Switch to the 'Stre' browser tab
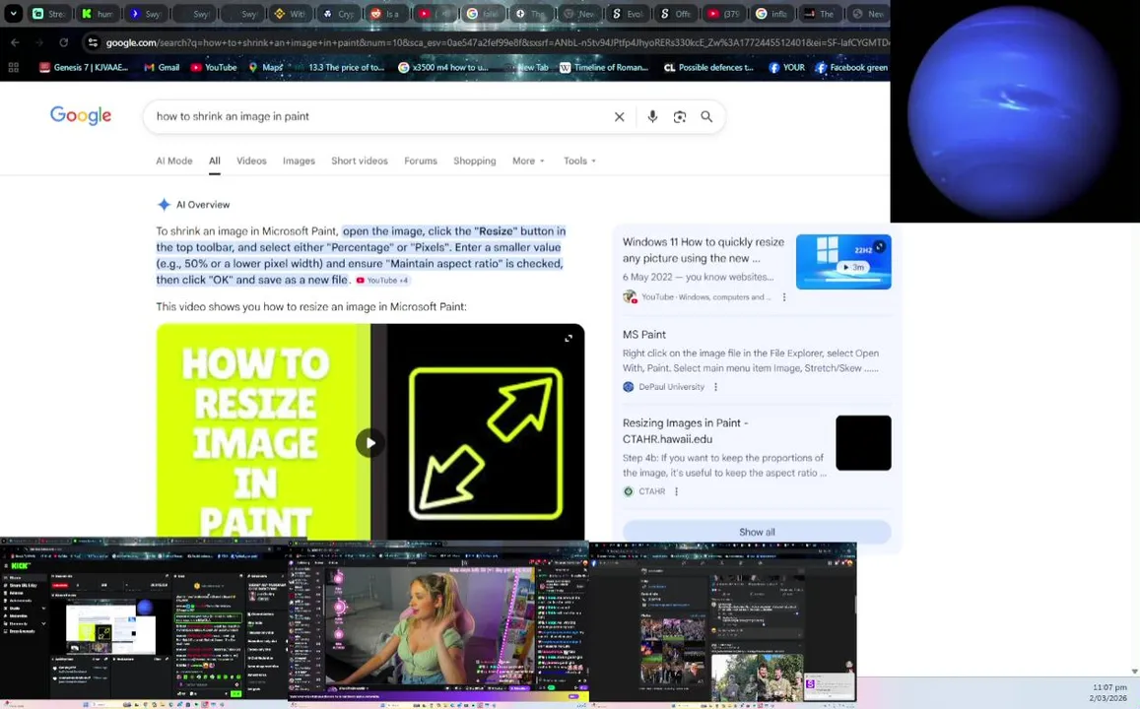 coord(48,14)
